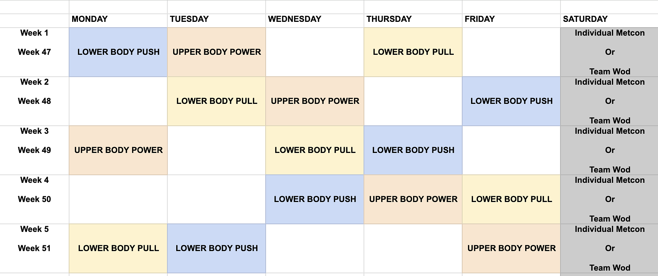Viewport: 658px width, 276px height.
Task: Select Week 2 Wednesday UPPER BODY POWER cell
Action: (x=315, y=101)
